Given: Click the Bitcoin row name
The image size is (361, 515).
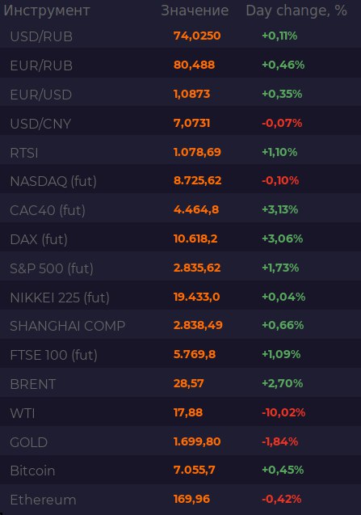Looking at the screenshot, I should click(32, 471).
